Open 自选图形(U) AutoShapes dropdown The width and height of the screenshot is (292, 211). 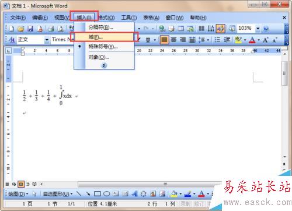[58, 194]
